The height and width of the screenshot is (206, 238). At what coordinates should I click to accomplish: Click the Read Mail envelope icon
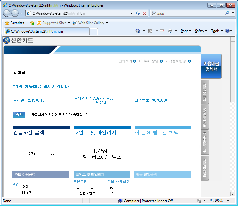tap(162, 31)
